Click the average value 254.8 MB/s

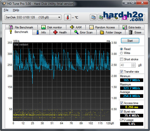(132, 96)
